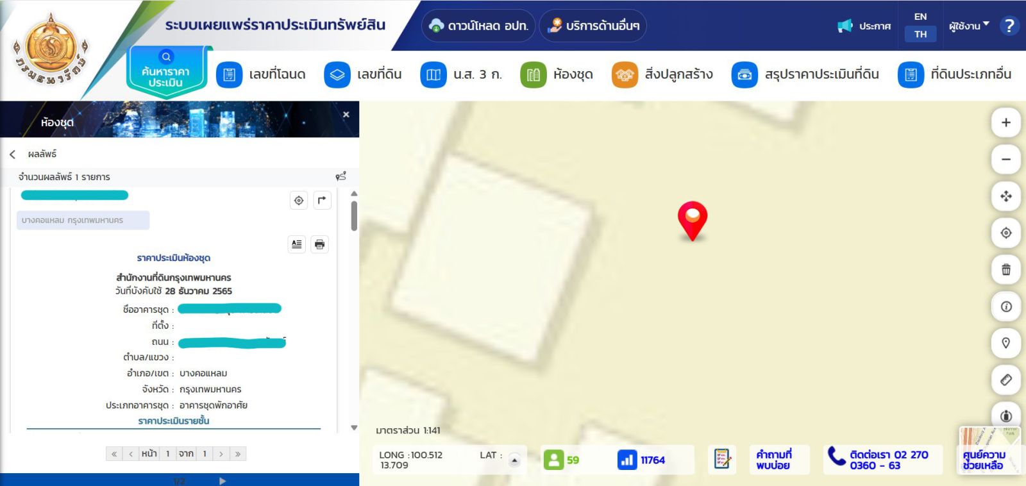This screenshot has width=1026, height=486.
Task: Zoom in on the map
Action: (x=1005, y=122)
